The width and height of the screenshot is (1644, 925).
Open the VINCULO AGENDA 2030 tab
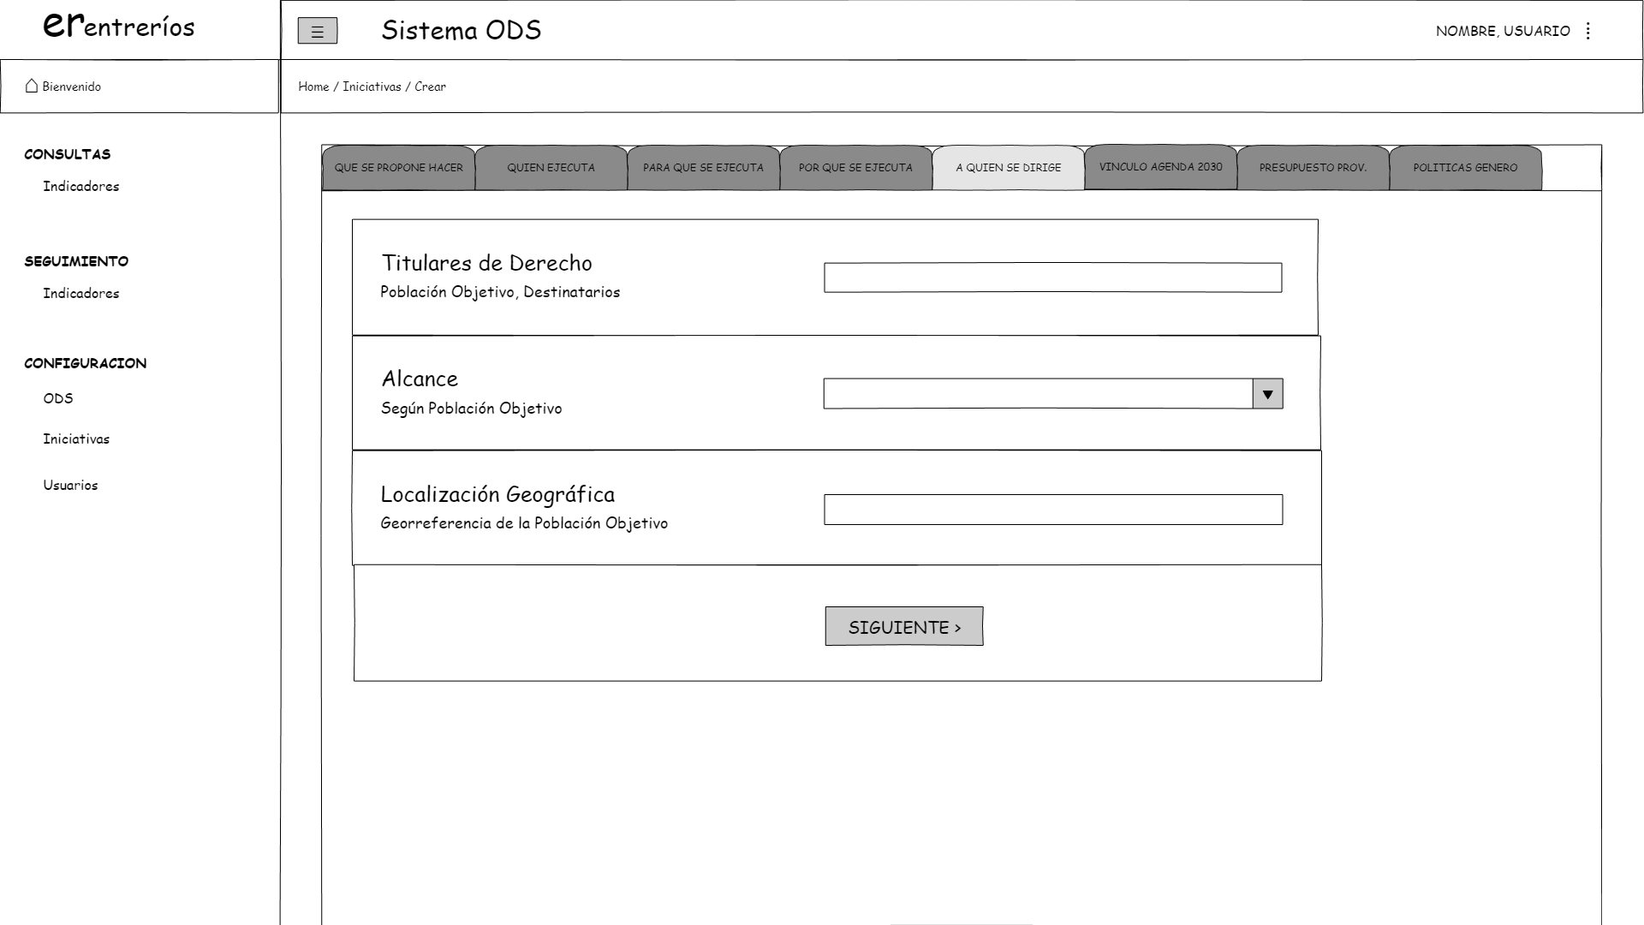pyautogui.click(x=1160, y=167)
